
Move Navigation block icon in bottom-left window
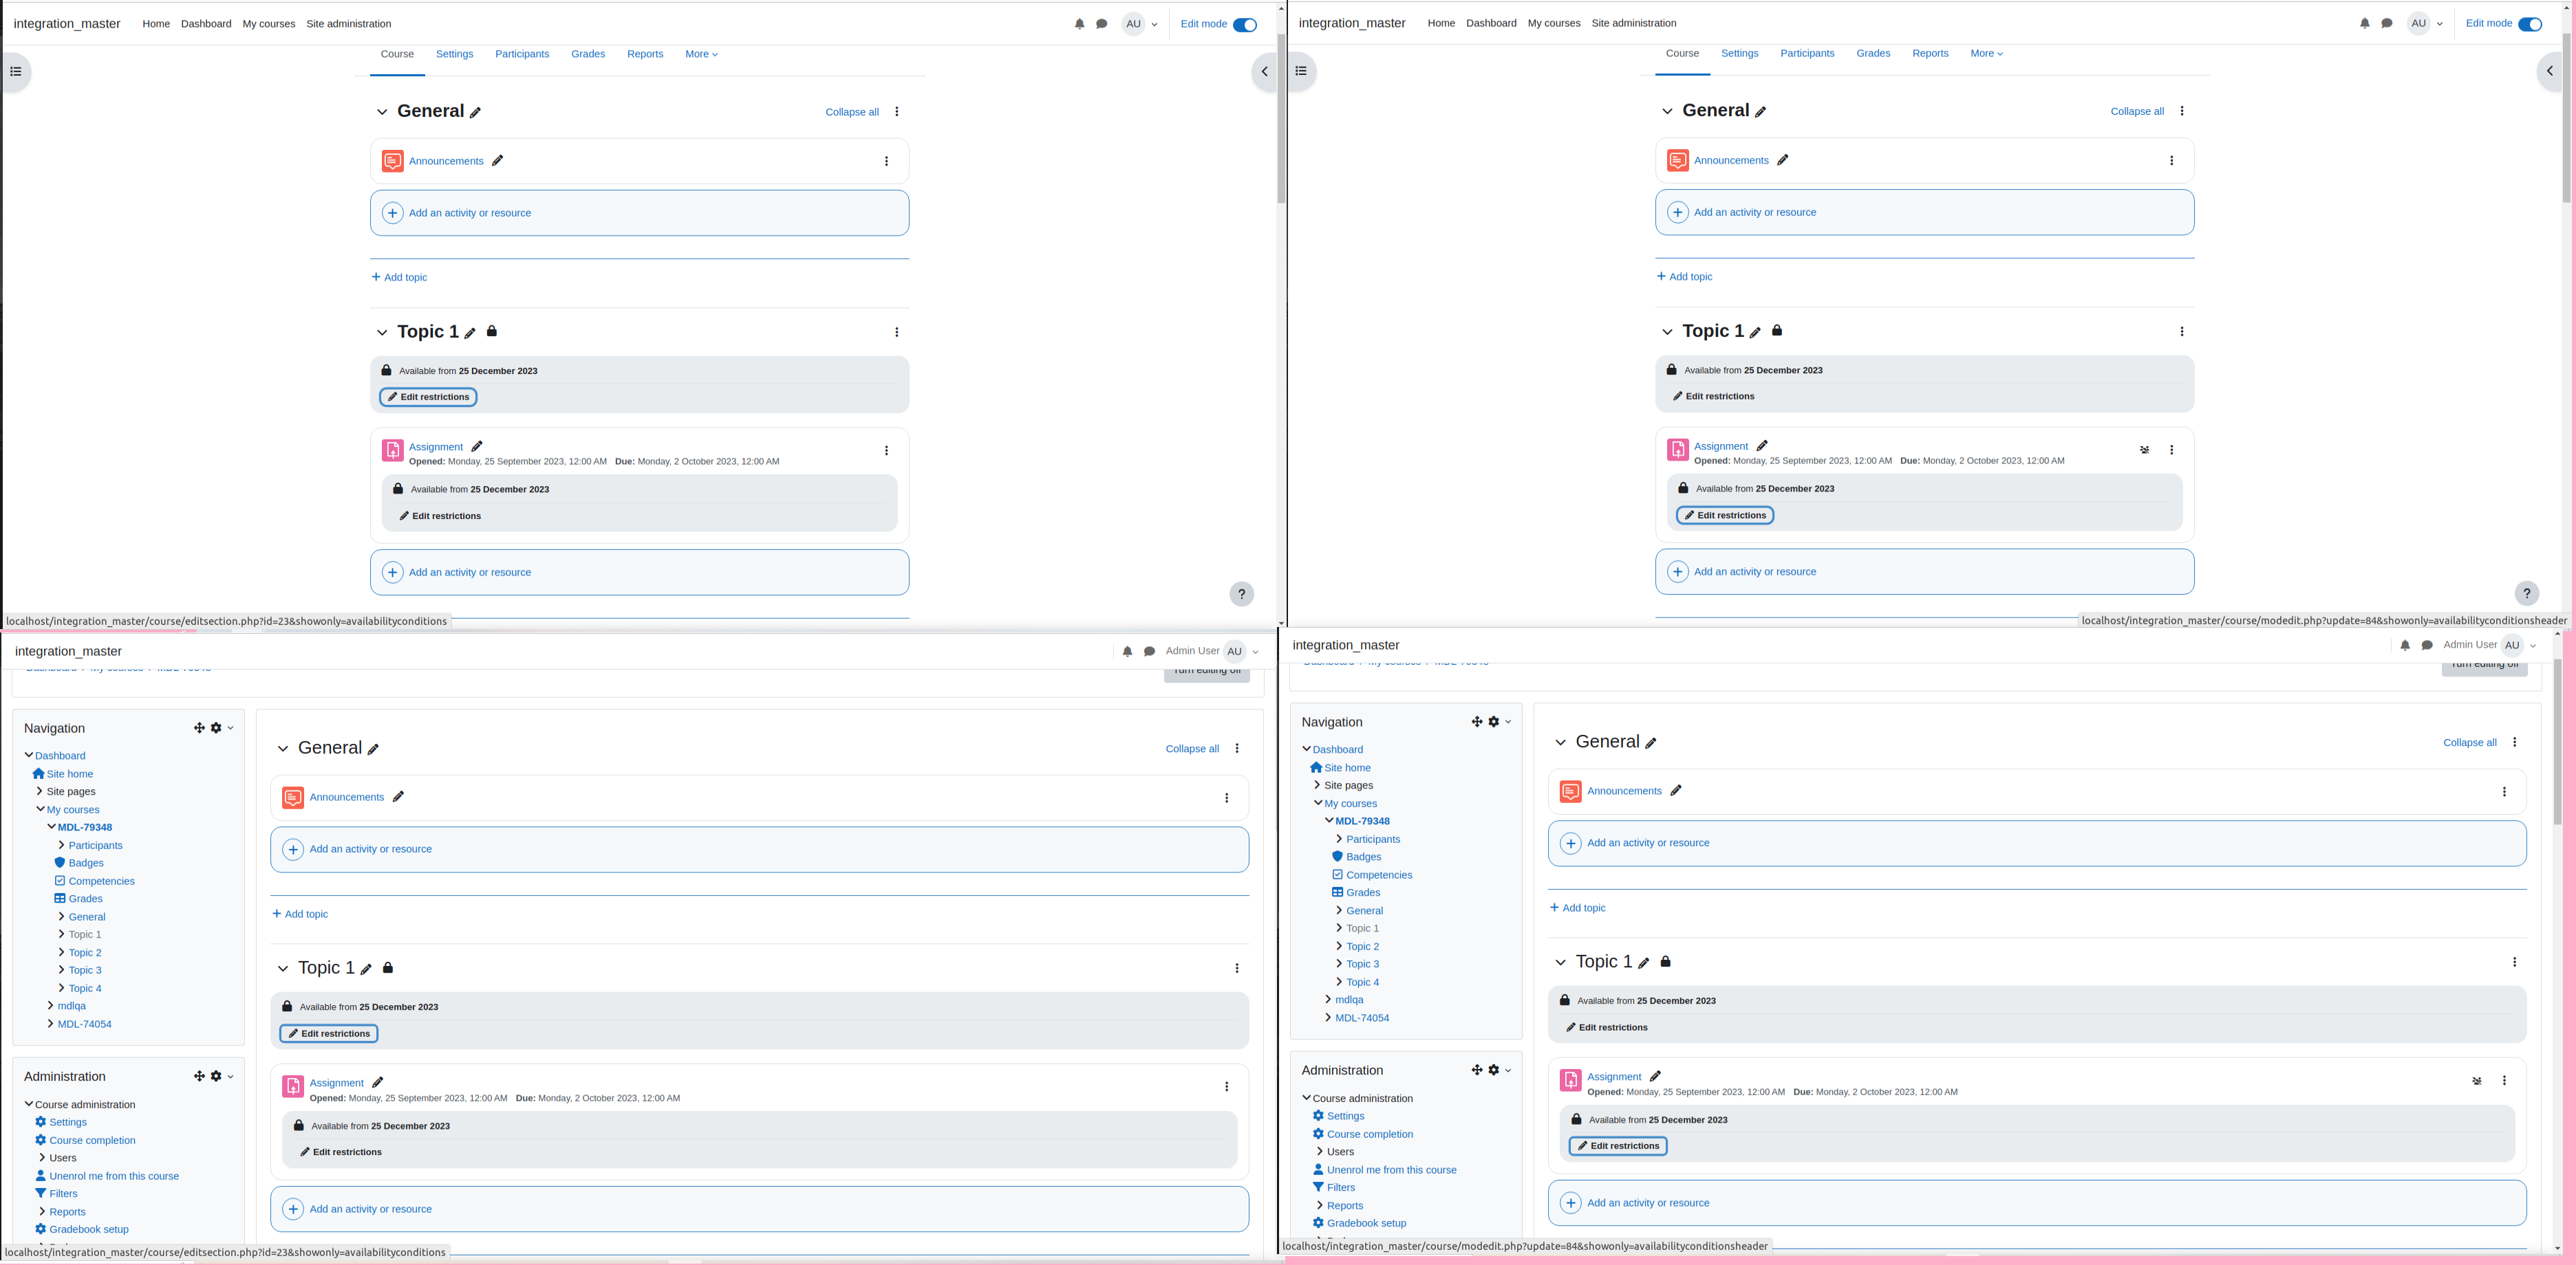199,729
